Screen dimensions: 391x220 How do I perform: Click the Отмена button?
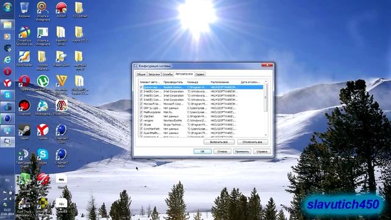[x=222, y=152]
